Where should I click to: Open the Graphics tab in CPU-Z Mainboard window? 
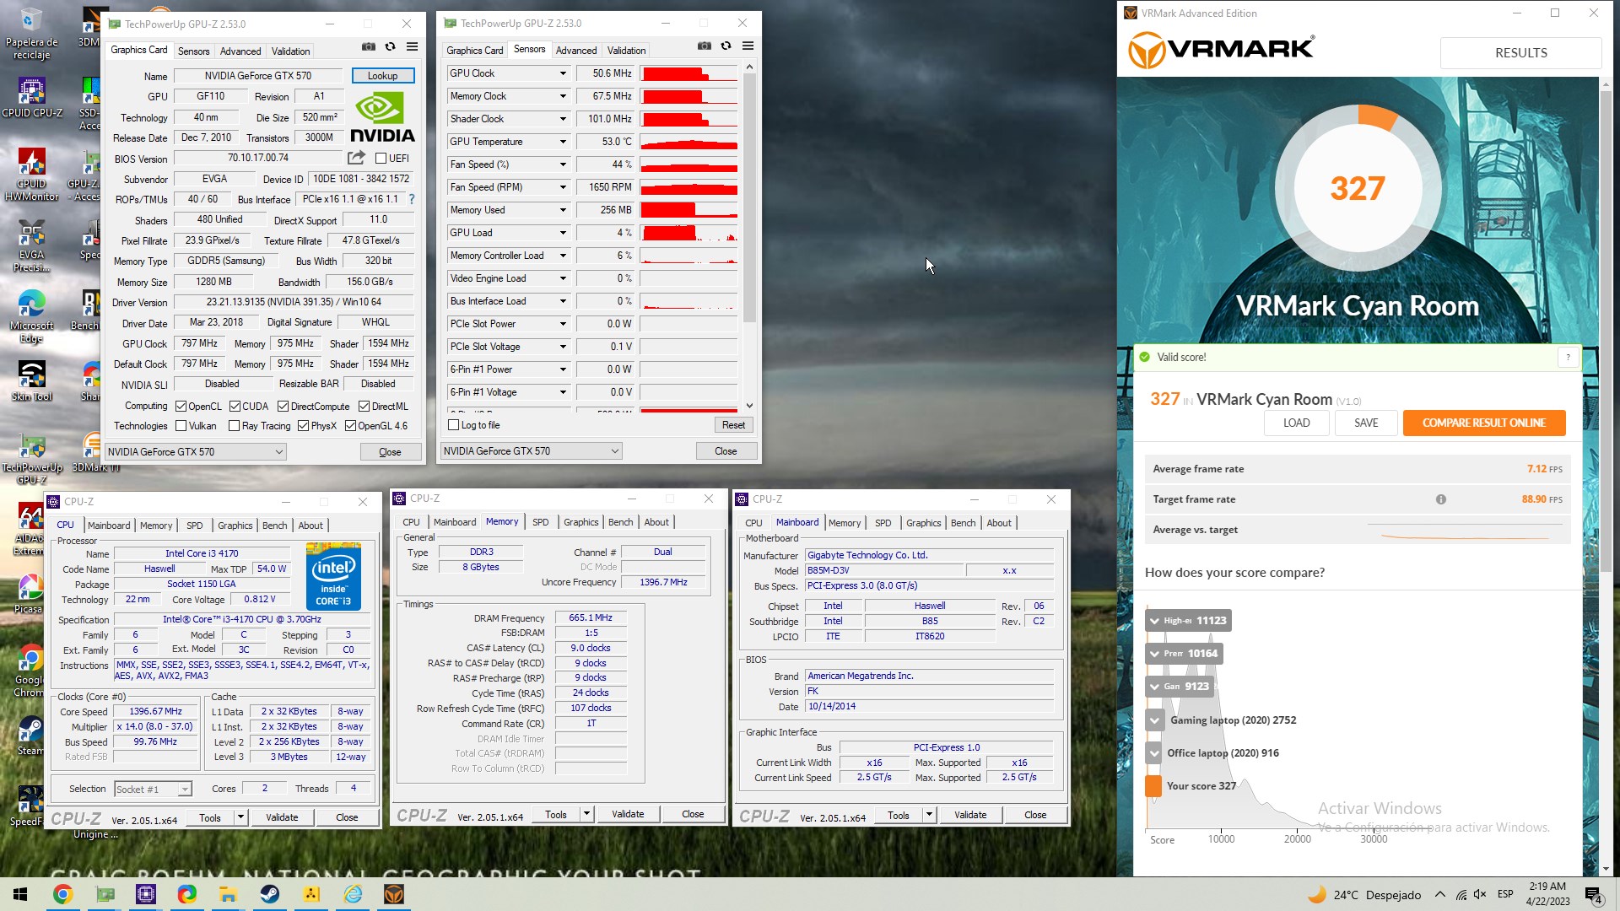pos(923,523)
